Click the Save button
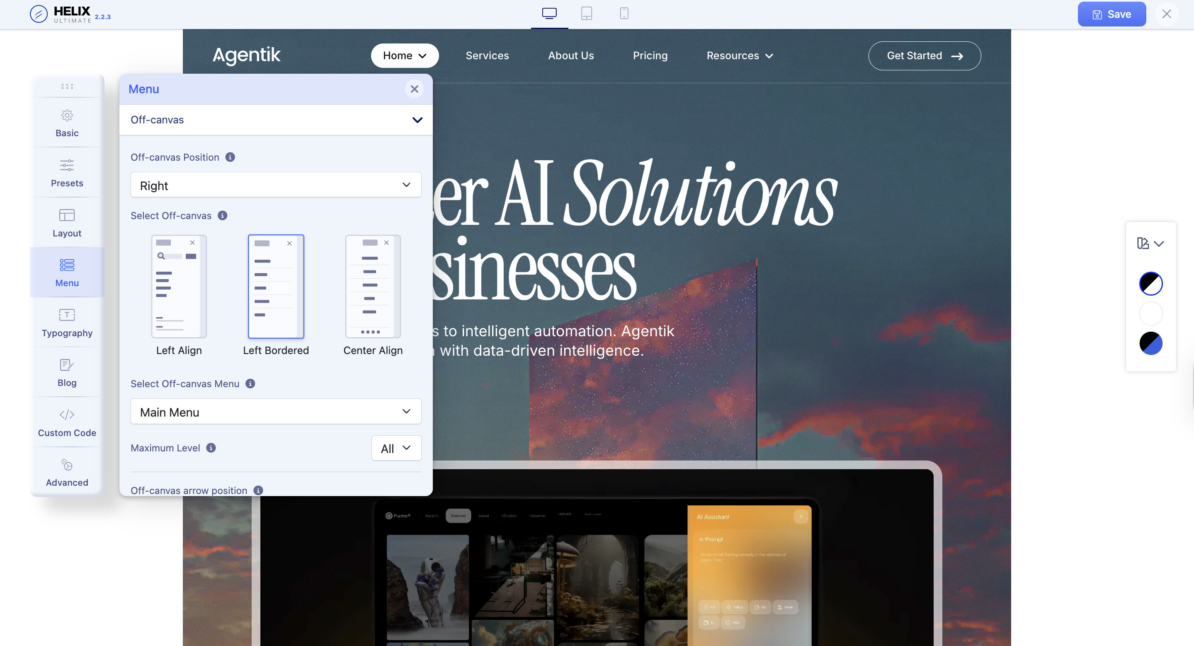This screenshot has height=646, width=1194. coord(1111,14)
